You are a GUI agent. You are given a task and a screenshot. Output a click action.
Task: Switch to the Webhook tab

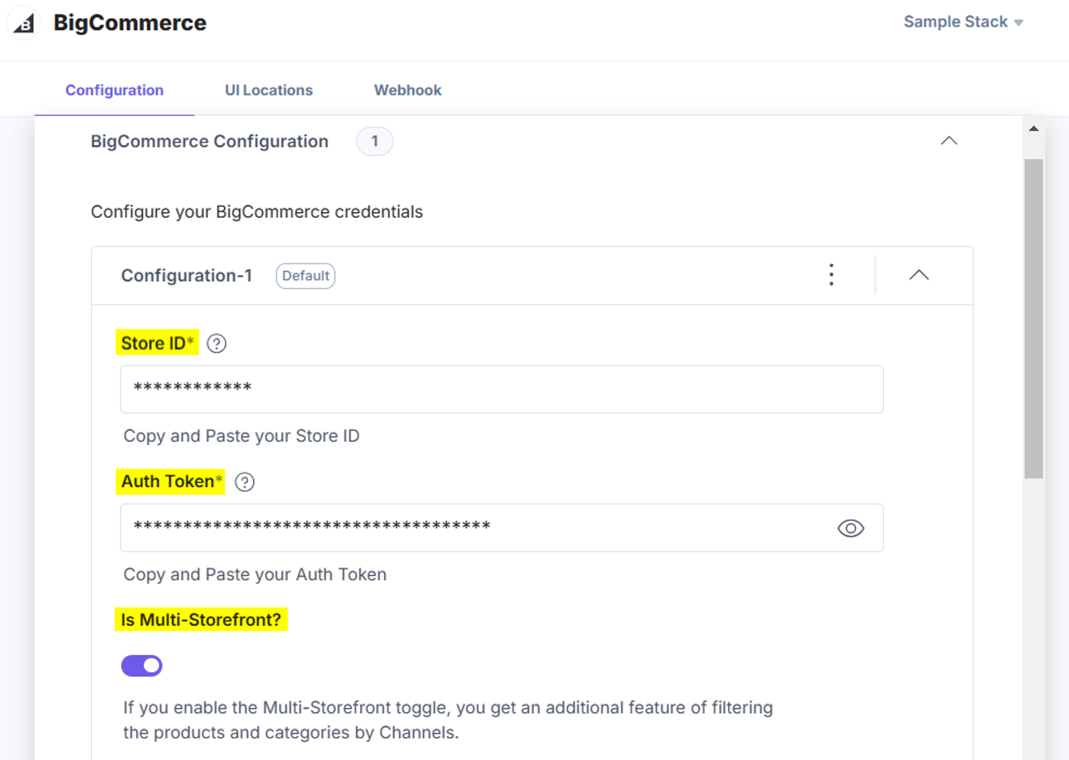[x=407, y=90]
